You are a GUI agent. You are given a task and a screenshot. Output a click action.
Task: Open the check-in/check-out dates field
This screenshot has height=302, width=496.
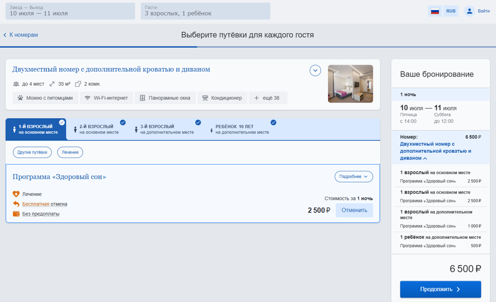click(70, 11)
